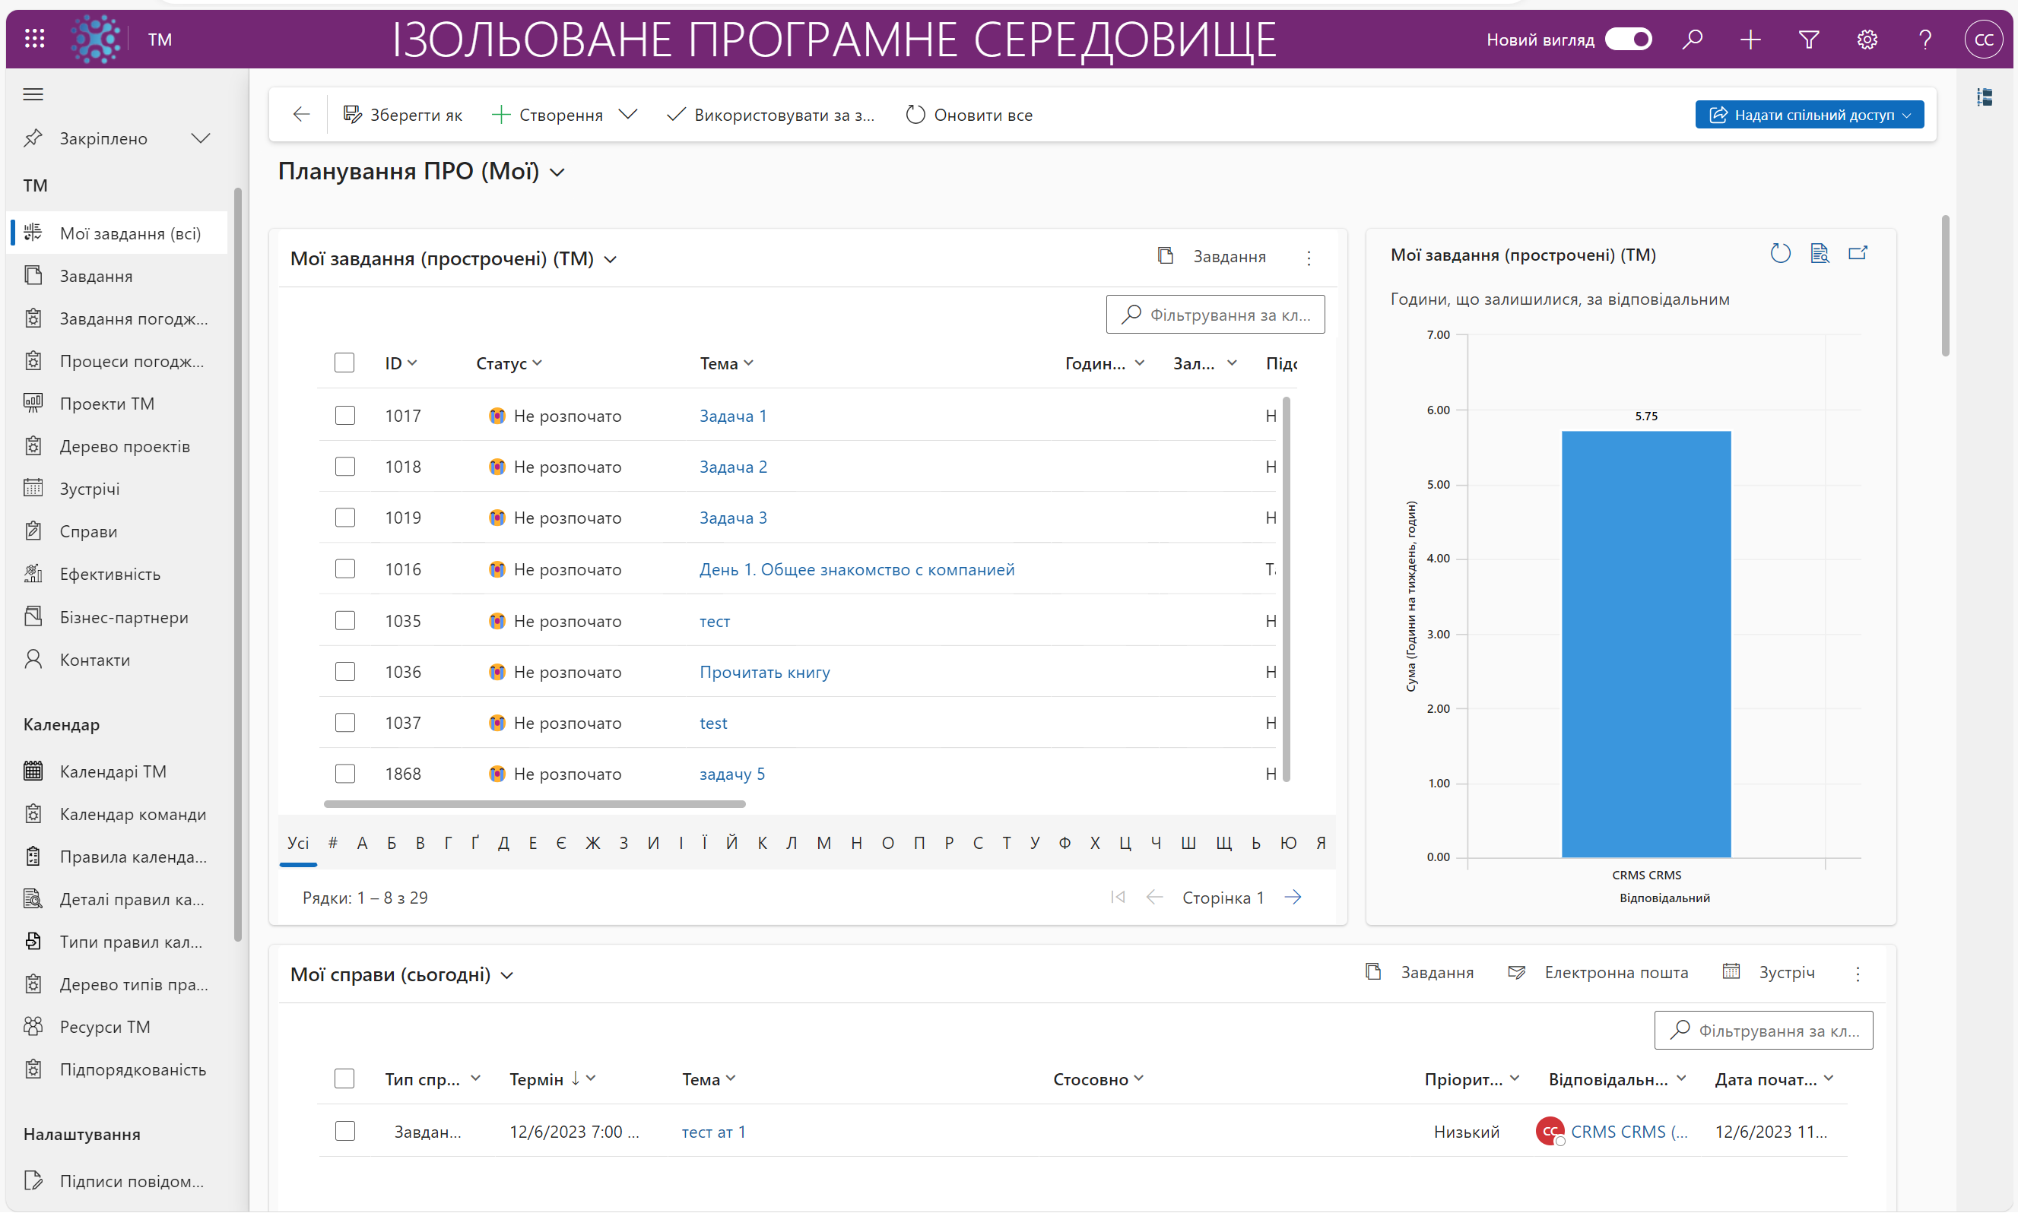Open Справи in sidebar
The width and height of the screenshot is (2018, 1213).
click(88, 531)
